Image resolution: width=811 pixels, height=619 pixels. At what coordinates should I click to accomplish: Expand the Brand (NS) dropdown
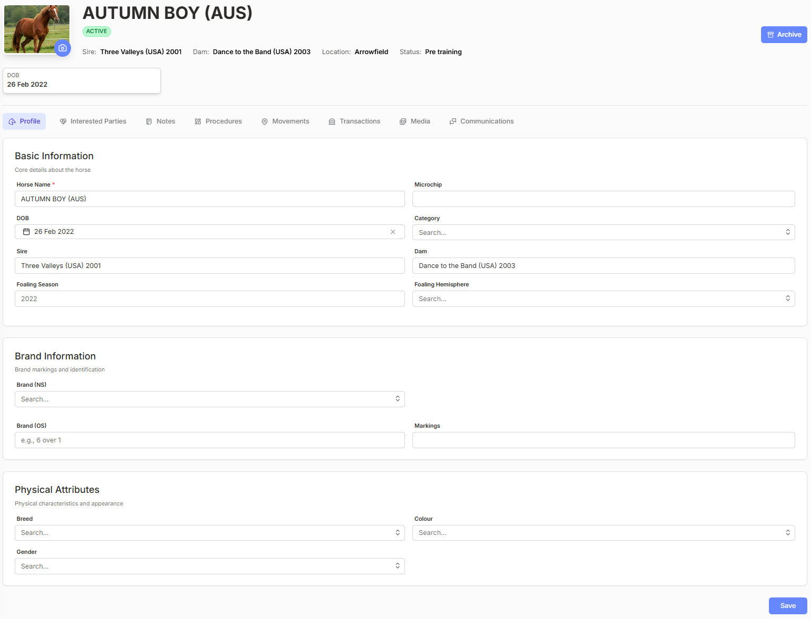(210, 399)
